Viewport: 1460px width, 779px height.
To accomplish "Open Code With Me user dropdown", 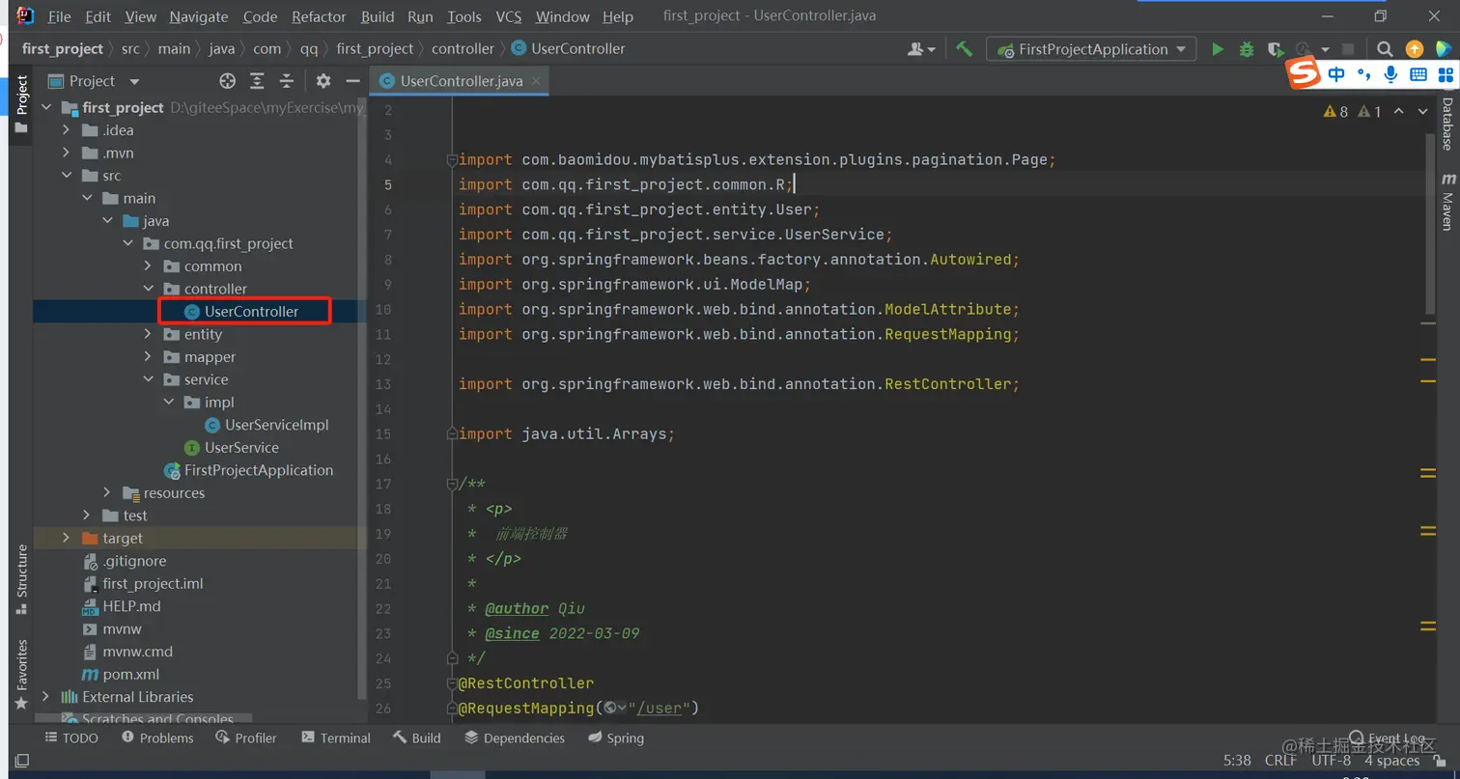I will (x=922, y=49).
